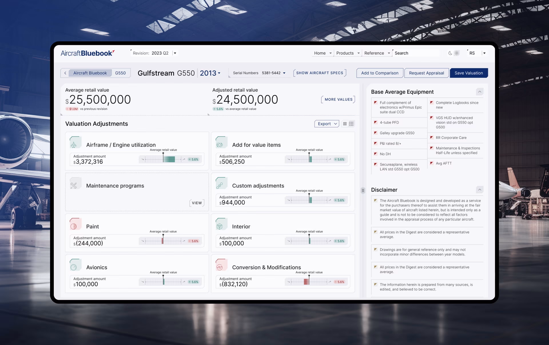Switch to light mode sun icon

point(457,53)
